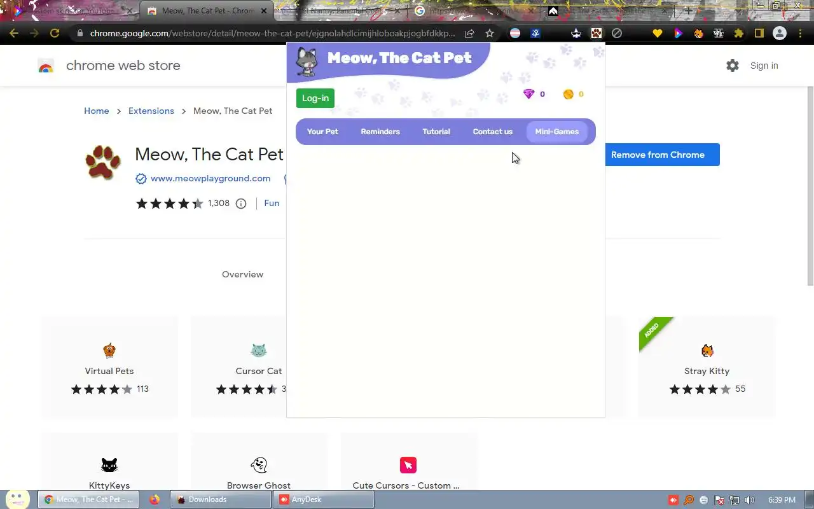Click the smiley Start button on taskbar
Screen dimensions: 814x509
tap(17, 499)
